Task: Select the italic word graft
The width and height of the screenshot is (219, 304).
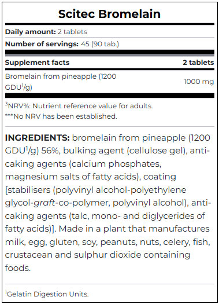Action: pos(44,203)
